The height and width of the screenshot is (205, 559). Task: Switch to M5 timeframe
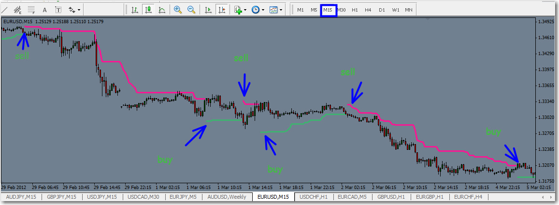click(314, 10)
